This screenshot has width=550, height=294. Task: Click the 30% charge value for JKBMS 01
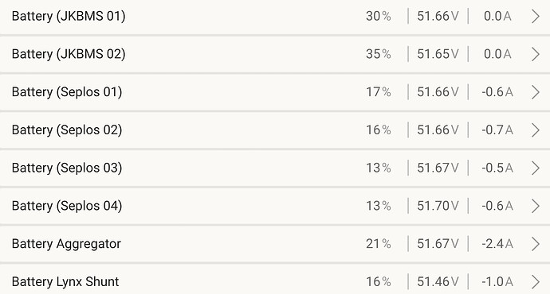[378, 16]
